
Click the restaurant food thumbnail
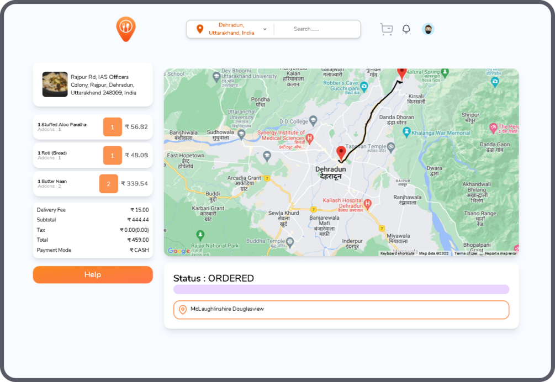click(x=55, y=84)
